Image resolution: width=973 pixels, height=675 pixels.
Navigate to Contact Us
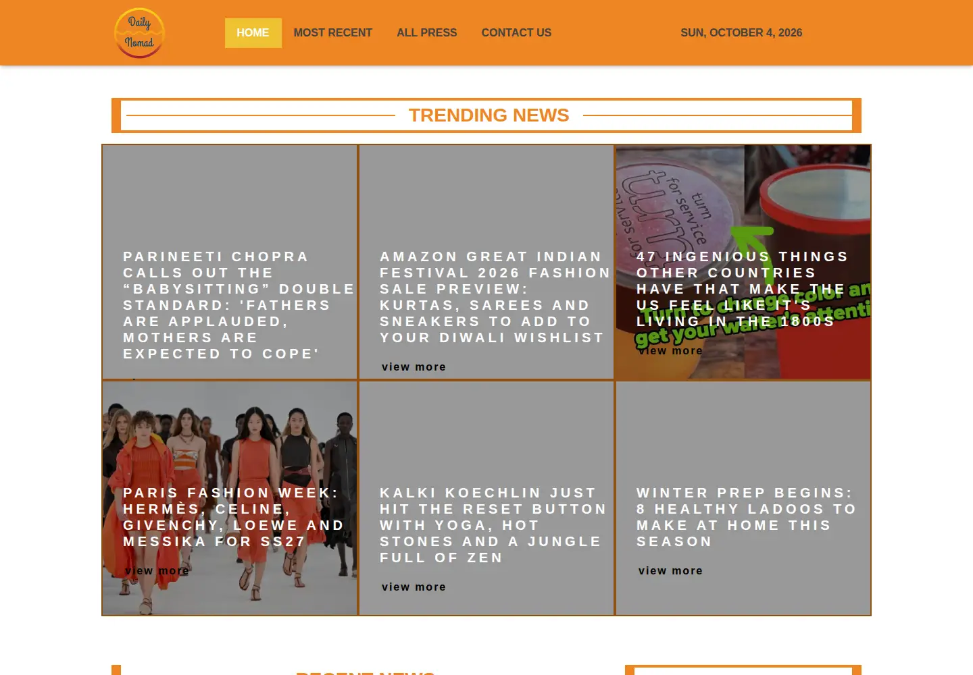516,32
